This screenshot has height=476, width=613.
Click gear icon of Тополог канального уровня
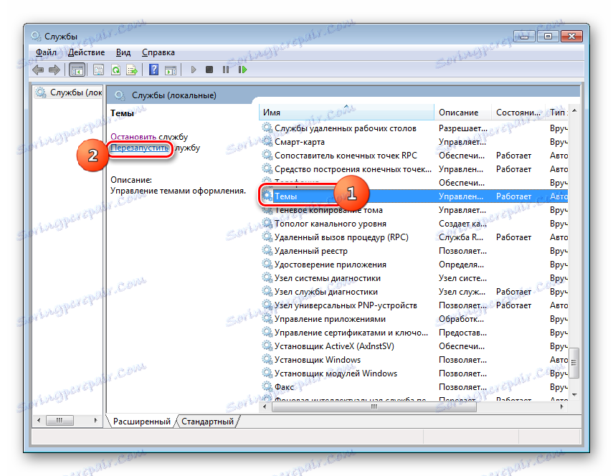pyautogui.click(x=267, y=223)
